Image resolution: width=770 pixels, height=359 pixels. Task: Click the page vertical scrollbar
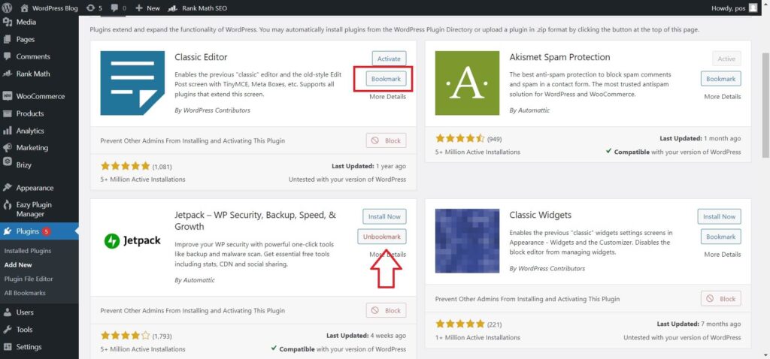click(765, 105)
